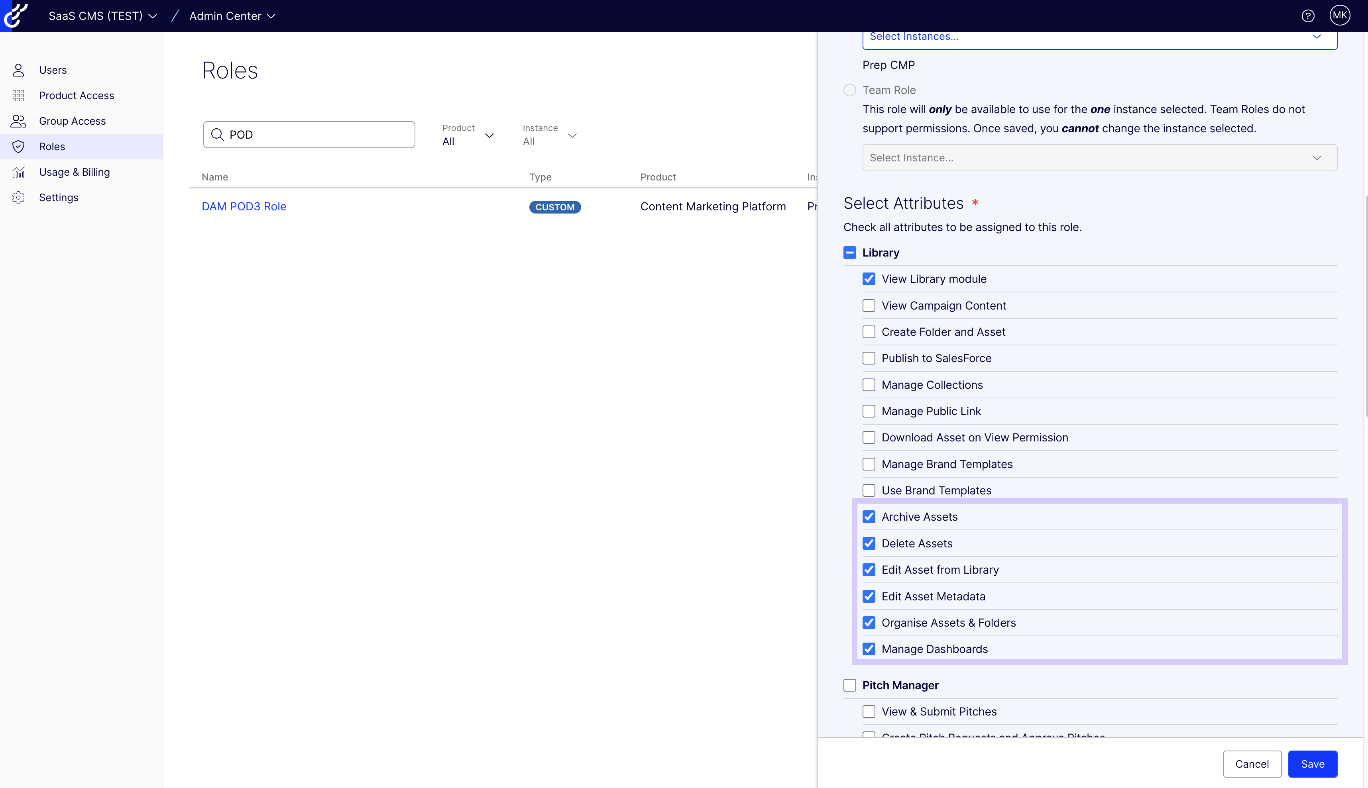The width and height of the screenshot is (1368, 788).
Task: Click the Type column header
Action: pyautogui.click(x=540, y=177)
